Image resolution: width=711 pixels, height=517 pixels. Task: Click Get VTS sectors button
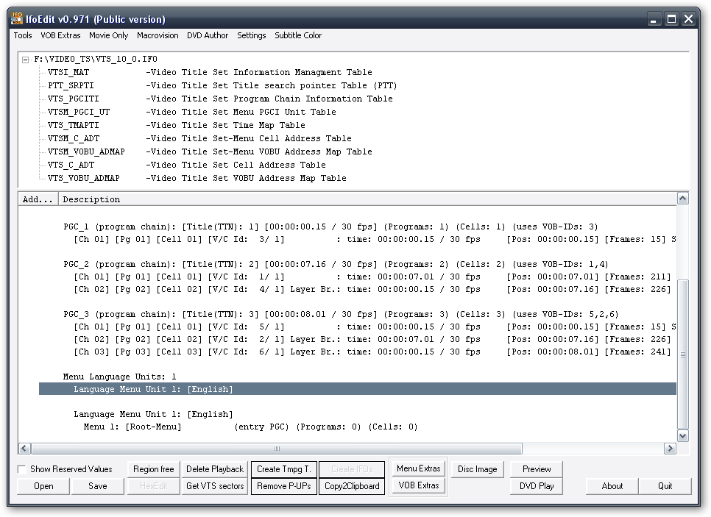tap(214, 485)
